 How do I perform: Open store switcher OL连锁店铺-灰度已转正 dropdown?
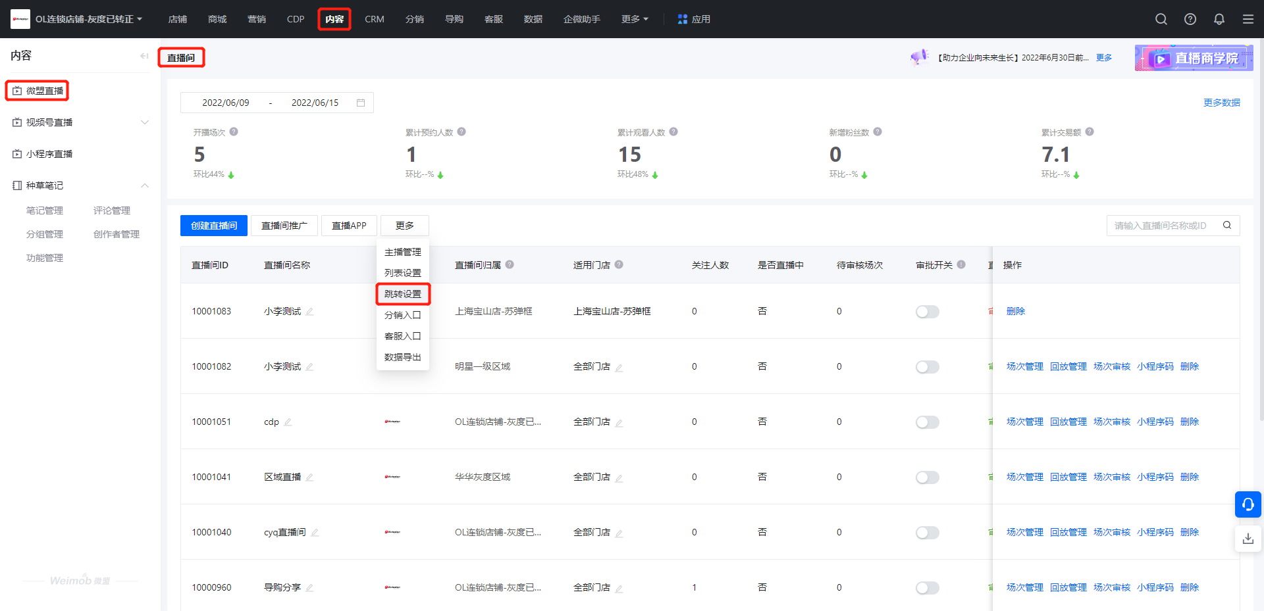point(89,19)
